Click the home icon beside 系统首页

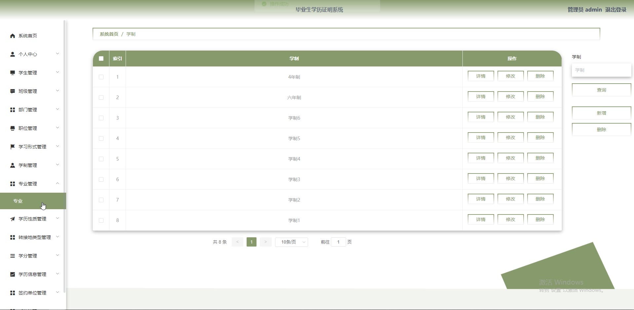click(x=13, y=36)
